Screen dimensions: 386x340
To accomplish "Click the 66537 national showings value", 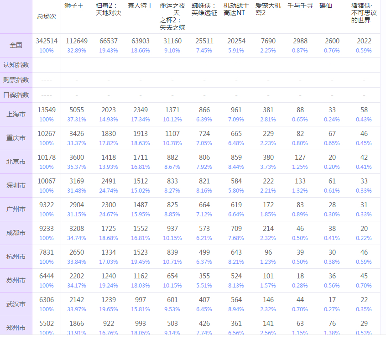I will pos(108,41).
